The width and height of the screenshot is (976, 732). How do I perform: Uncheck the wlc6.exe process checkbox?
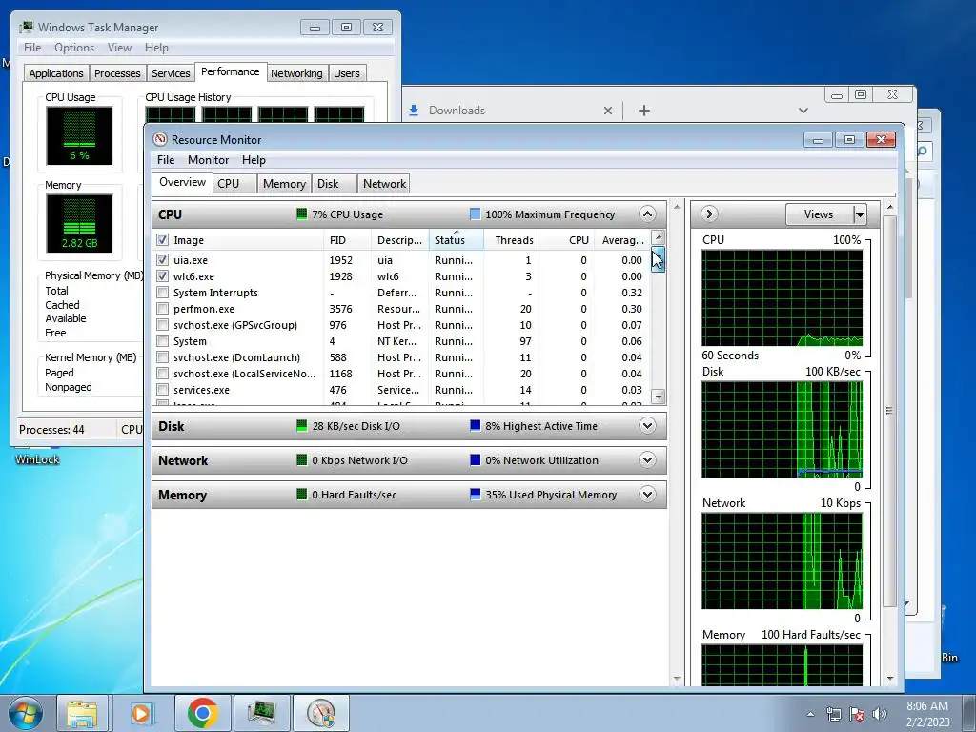pyautogui.click(x=162, y=275)
